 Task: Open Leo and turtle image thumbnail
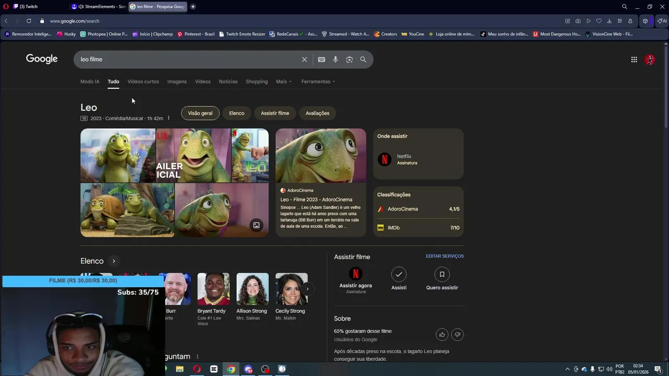pos(127,210)
